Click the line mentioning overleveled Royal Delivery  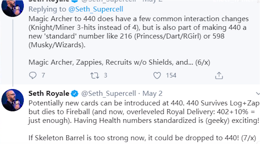tap(142, 112)
